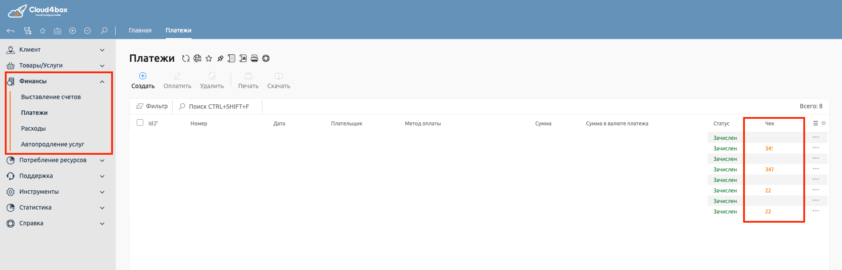Click the Оплатить button
The height and width of the screenshot is (270, 842).
[178, 81]
